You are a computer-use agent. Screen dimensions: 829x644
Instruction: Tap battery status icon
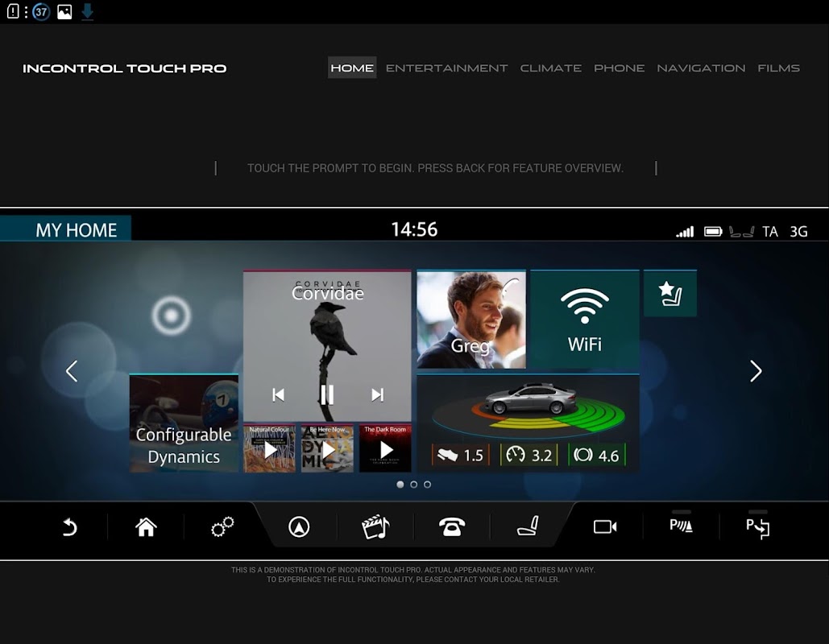coord(713,231)
